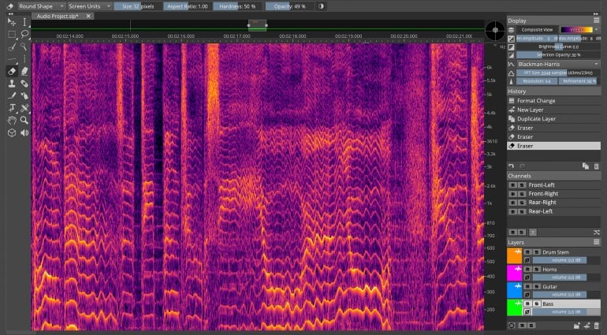The image size is (607, 335).
Task: Click the channel shuffle/remix icon
Action: coord(597,233)
